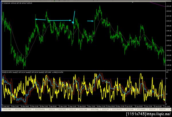Switch to the GOLD,M15 chart tab

point(62,110)
